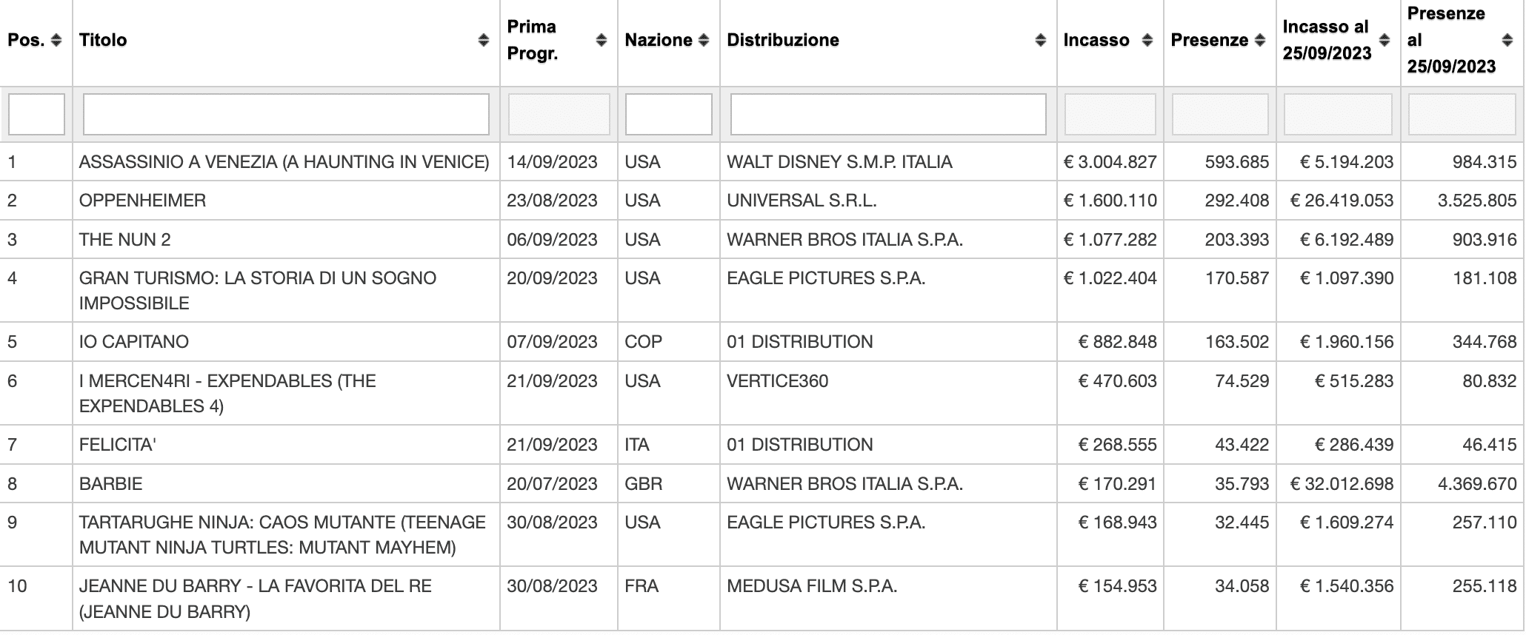Focus the Pos. filter field

coord(36,114)
